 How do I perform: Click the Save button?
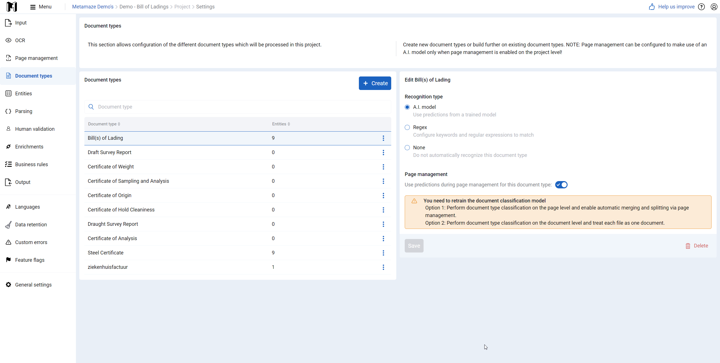pyautogui.click(x=414, y=246)
